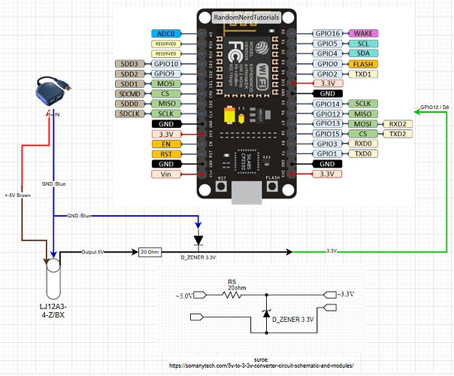Click the zener diode symbol on the wiring line
Image resolution: width=454 pixels, height=376 pixels.
tap(198, 241)
